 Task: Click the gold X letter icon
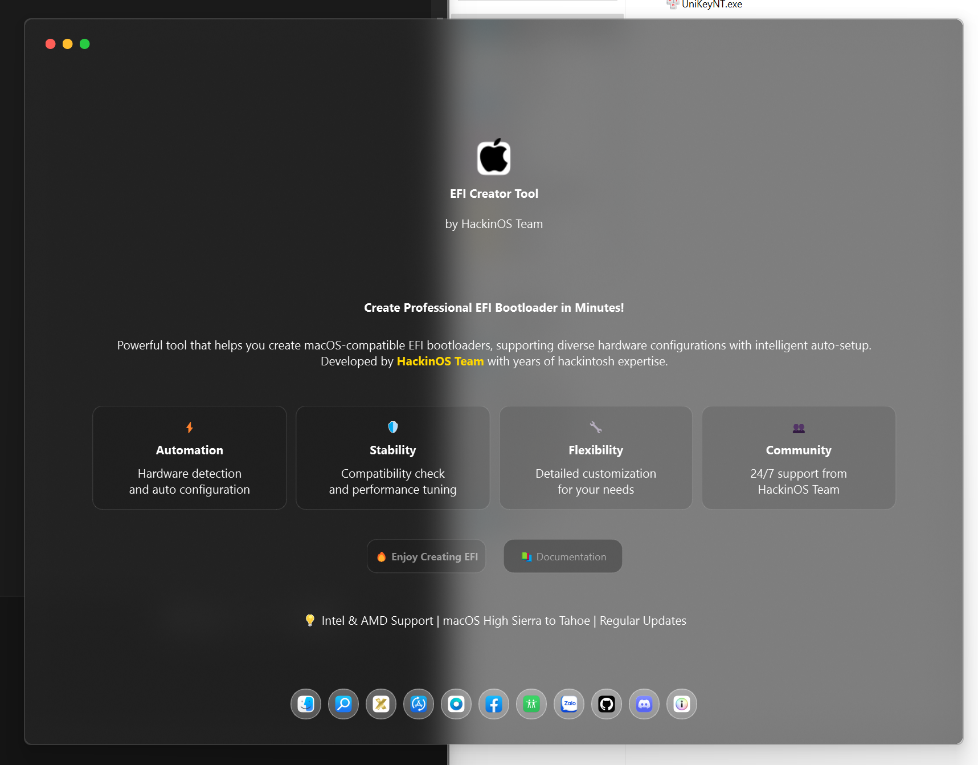click(381, 704)
